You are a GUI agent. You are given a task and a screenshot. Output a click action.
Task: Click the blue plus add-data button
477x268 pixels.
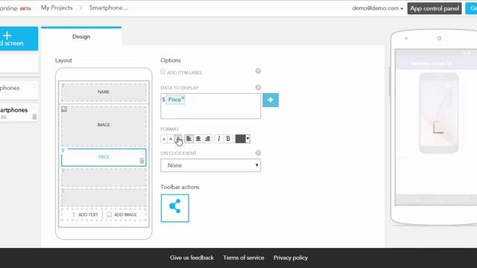(x=271, y=100)
